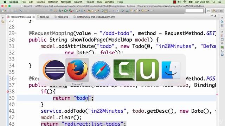Open the Project menu

90,2
